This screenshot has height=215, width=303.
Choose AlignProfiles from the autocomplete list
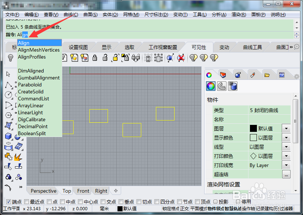coord(40,57)
